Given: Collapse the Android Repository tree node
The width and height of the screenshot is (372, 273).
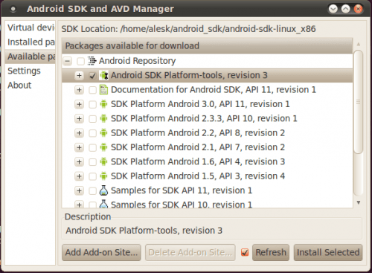Looking at the screenshot, I should click(67, 61).
